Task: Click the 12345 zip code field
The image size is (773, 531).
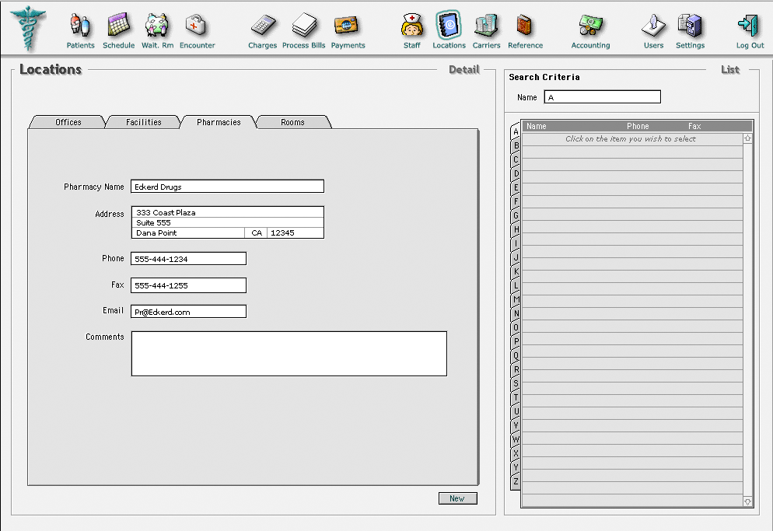Action: 296,232
